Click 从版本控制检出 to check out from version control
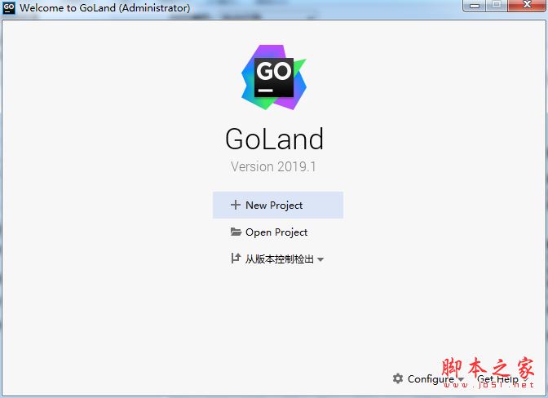 point(277,259)
